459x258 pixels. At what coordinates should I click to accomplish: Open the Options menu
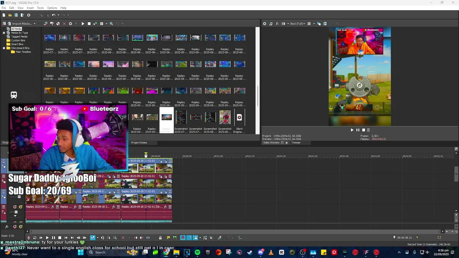point(52,8)
